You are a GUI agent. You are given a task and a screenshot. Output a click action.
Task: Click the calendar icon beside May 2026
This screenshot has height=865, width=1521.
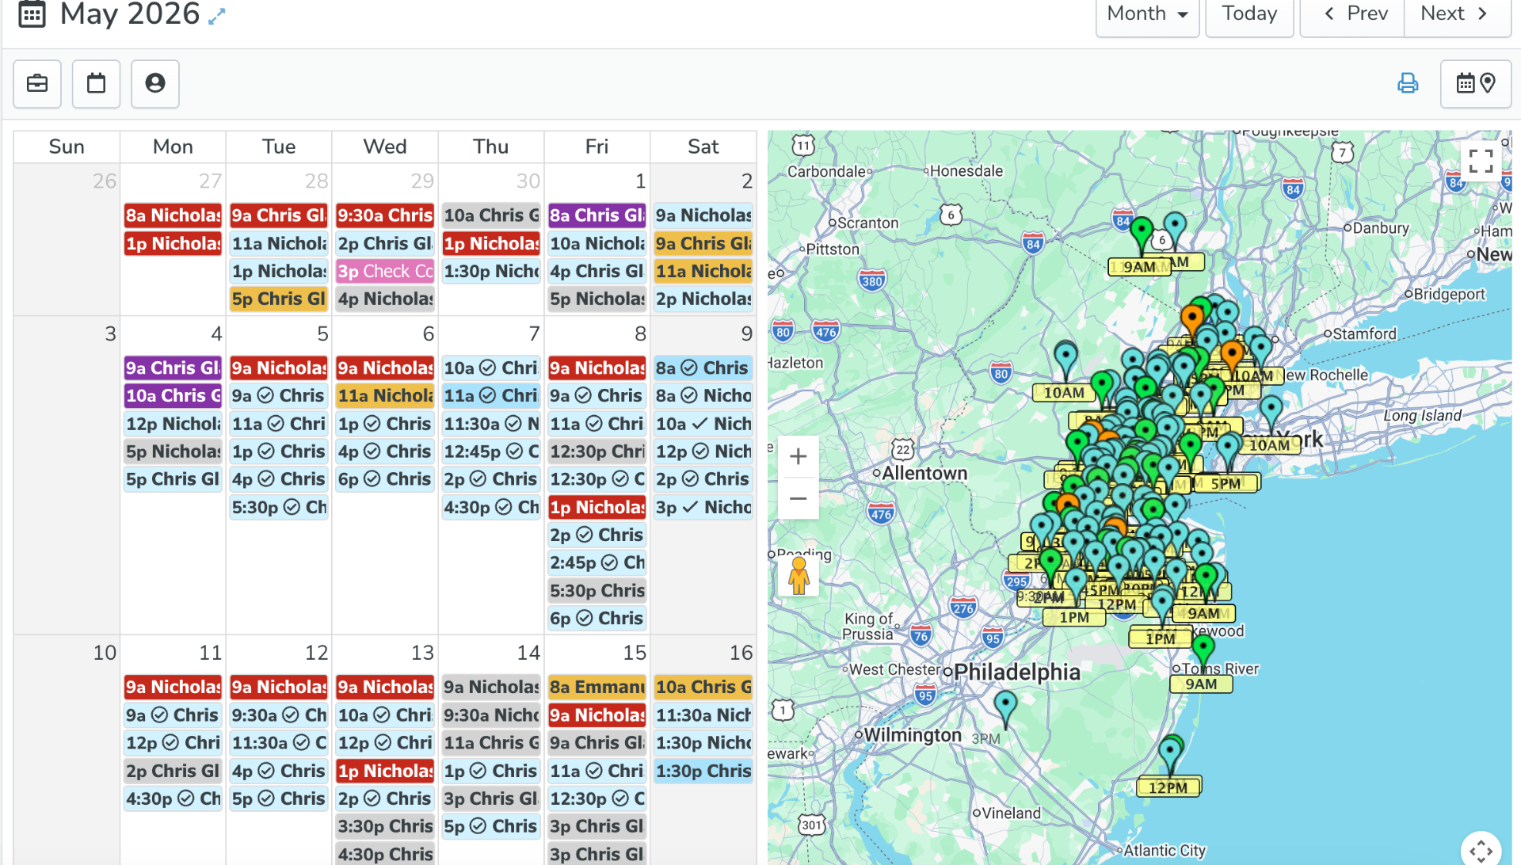click(x=32, y=14)
